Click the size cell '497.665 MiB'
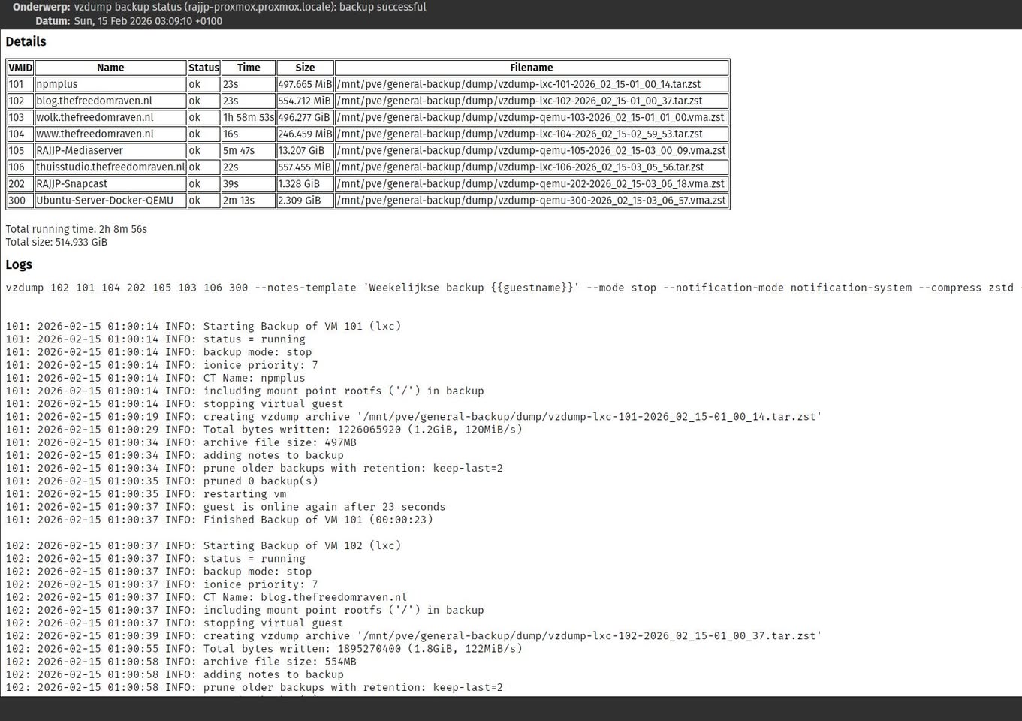Screen dimensions: 1022x721 [x=305, y=84]
